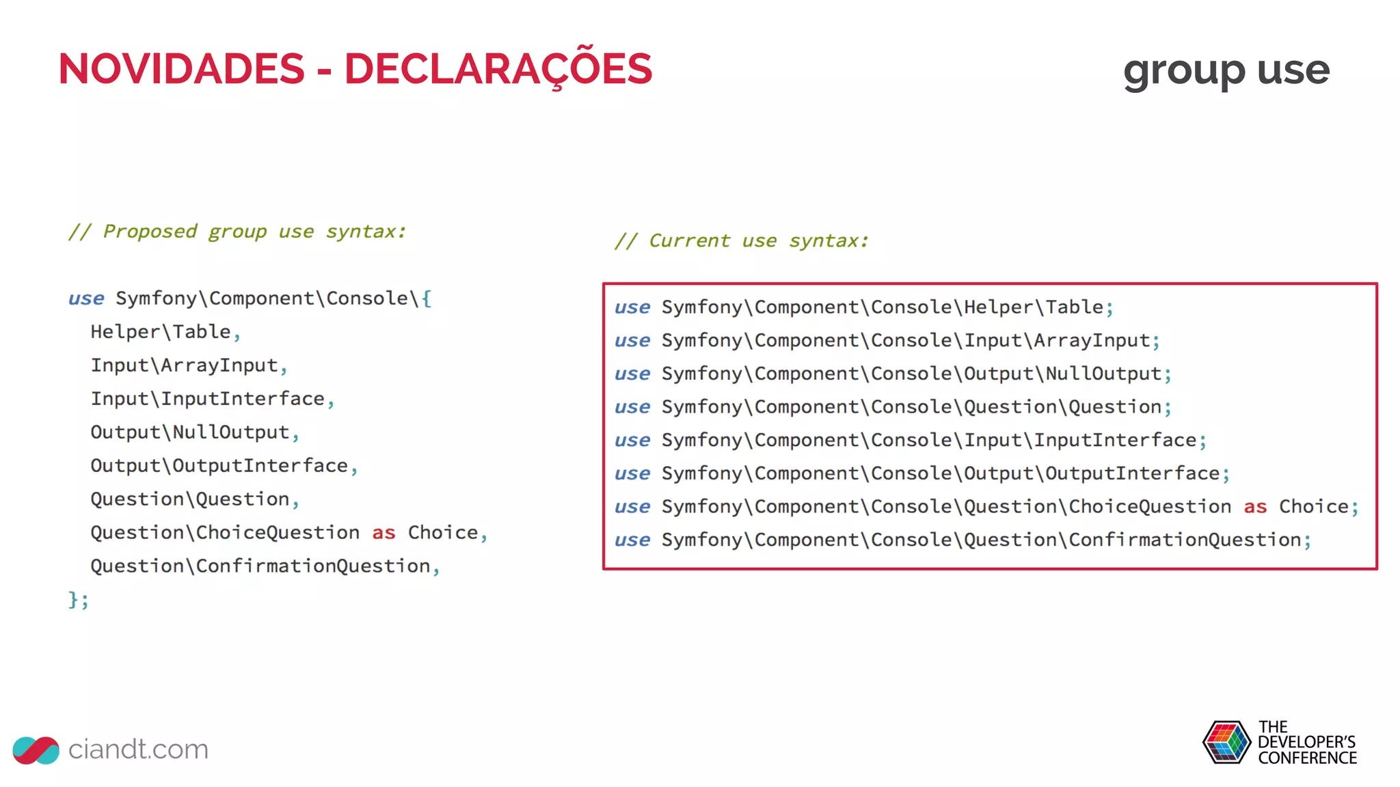Click 'THE DEVELOPER'S CONFERENCE' text
The width and height of the screenshot is (1400, 787).
[1306, 743]
